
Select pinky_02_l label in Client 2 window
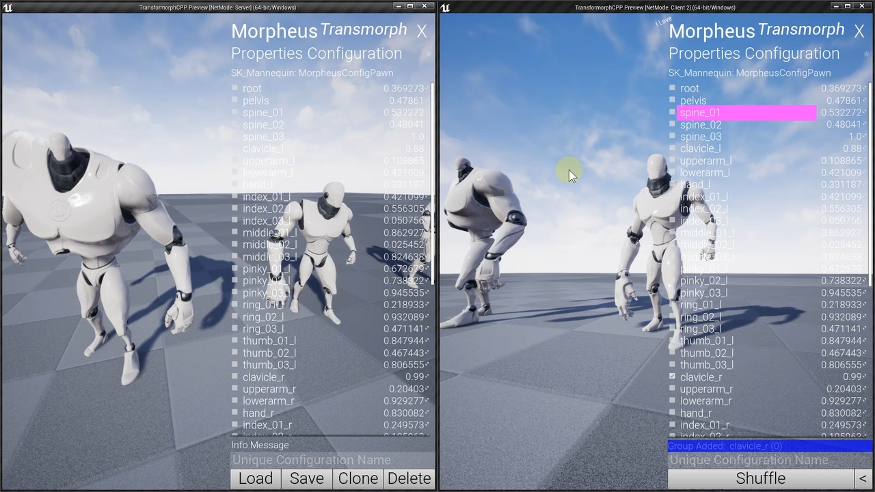(x=703, y=281)
